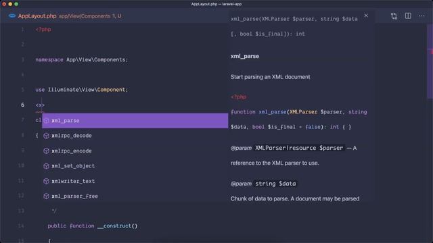Open the More Actions ellipsis menu

pos(421,16)
